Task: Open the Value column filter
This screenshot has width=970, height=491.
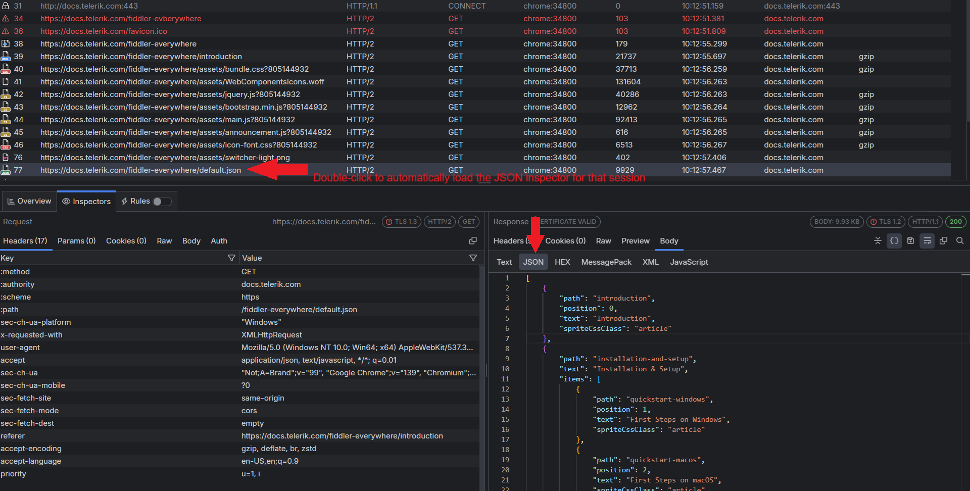Action: [x=473, y=258]
